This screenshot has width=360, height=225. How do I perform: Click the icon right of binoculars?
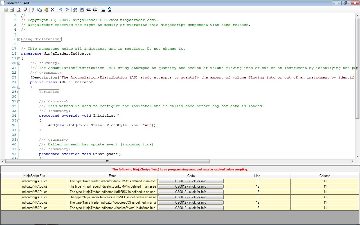(x=82, y=10)
